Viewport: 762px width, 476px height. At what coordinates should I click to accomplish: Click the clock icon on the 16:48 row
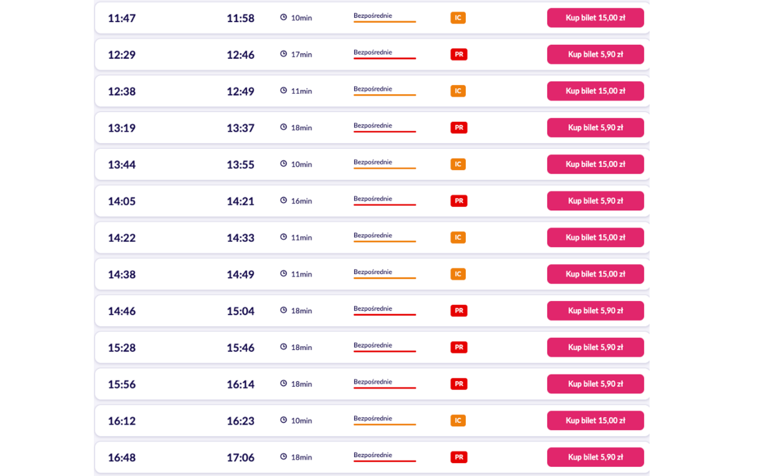point(283,457)
